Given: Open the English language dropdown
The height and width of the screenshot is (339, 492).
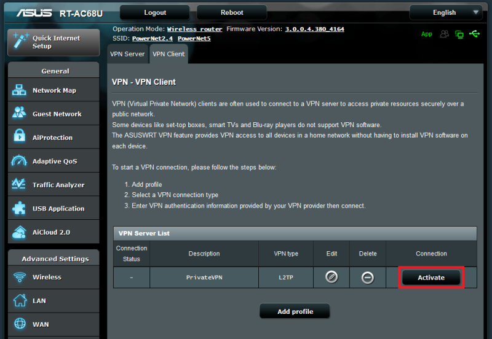Looking at the screenshot, I should tap(445, 12).
